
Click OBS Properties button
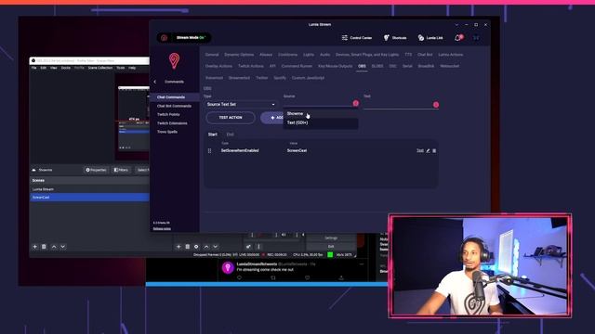96,170
